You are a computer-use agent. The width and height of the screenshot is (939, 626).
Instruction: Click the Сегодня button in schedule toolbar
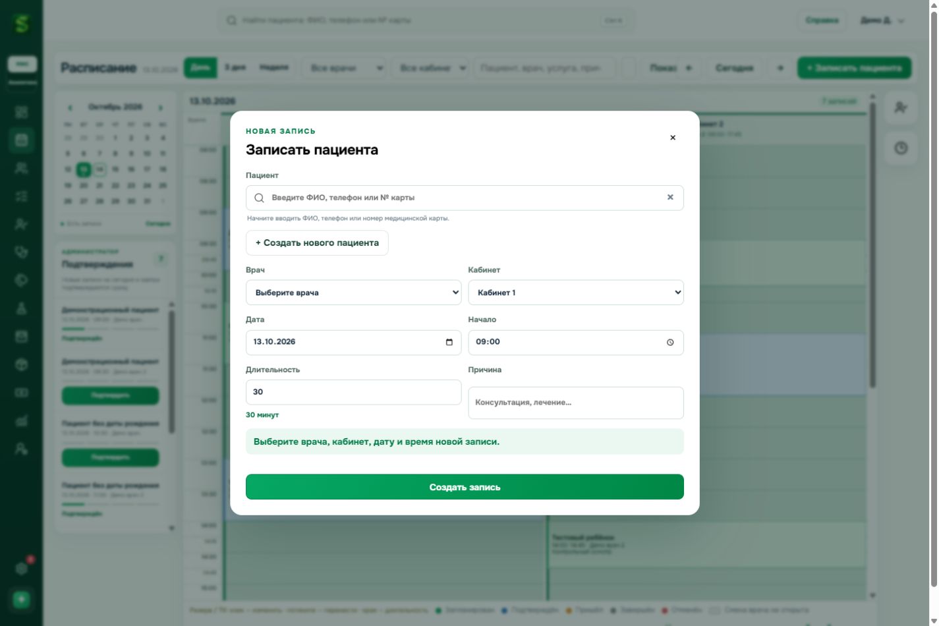(735, 68)
